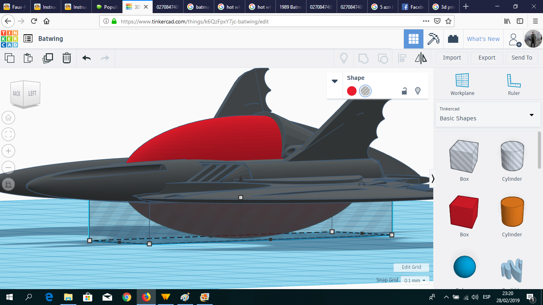Switch to the 1989 Batm tab
The height and width of the screenshot is (305, 543).
pyautogui.click(x=291, y=7)
